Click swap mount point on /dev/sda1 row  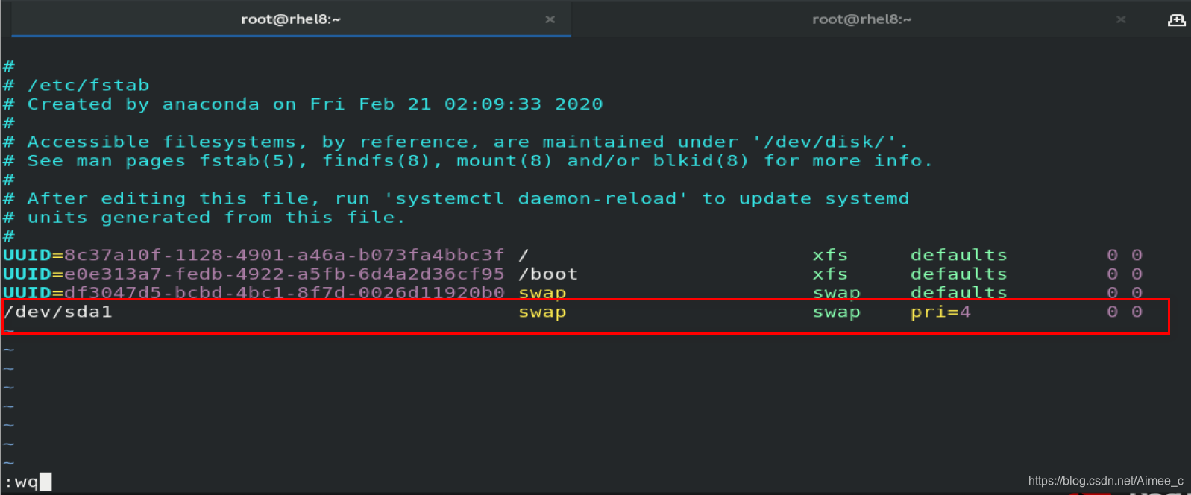click(542, 312)
